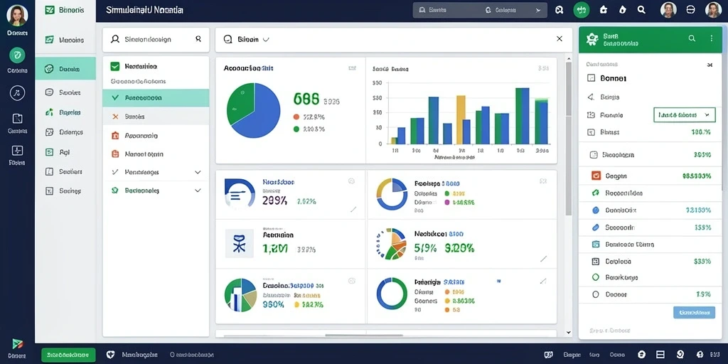Image resolution: width=728 pixels, height=364 pixels.
Task: Click the search magnifier in green panel header
Action: 692,39
